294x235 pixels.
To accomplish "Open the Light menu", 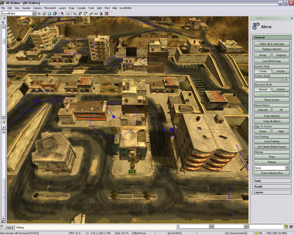I will coord(99,8).
